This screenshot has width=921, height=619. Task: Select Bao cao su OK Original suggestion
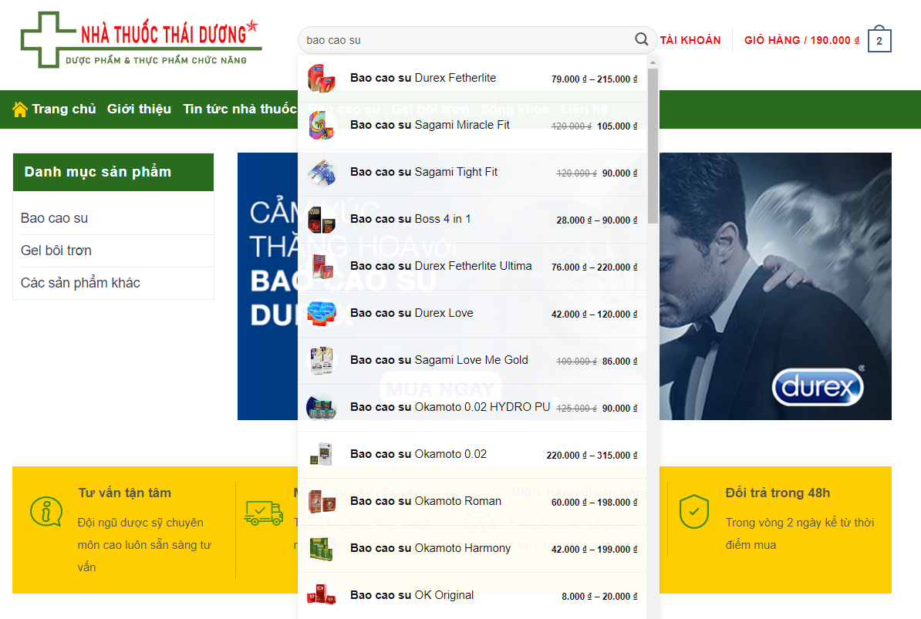472,596
